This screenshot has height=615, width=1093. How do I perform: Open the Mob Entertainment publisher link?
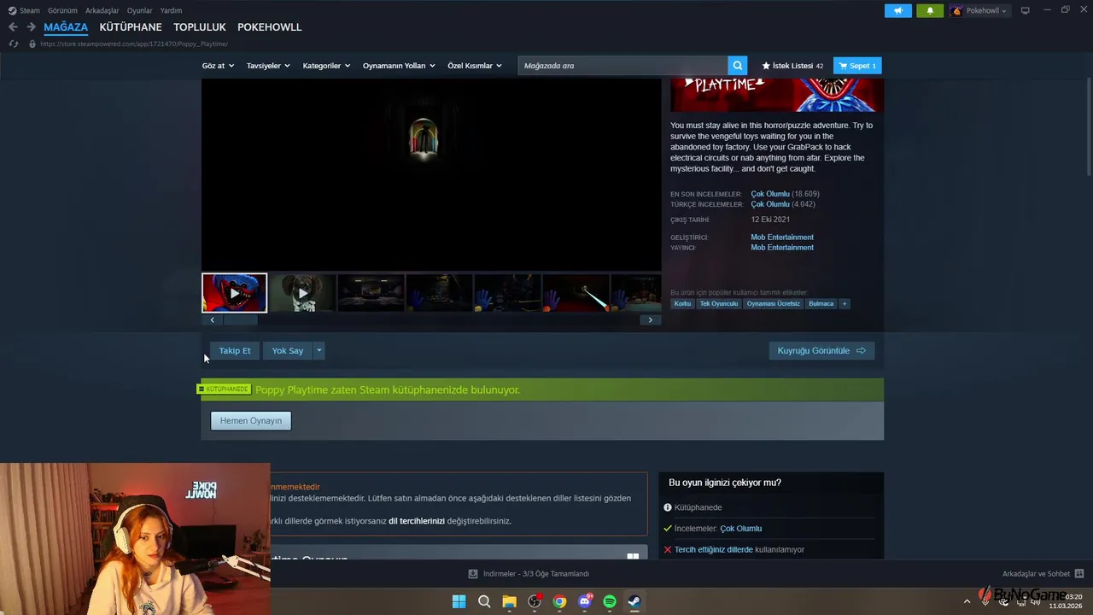782,248
